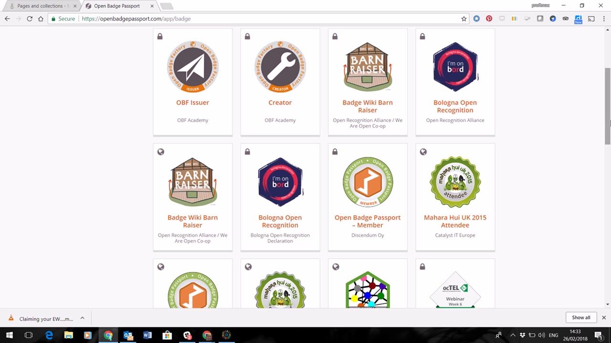Show hidden system tray icons
The width and height of the screenshot is (611, 343).
click(x=514, y=335)
